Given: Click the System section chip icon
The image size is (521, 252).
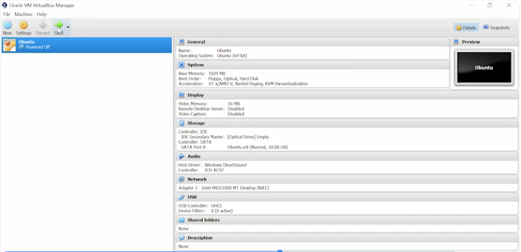Looking at the screenshot, I should (181, 65).
